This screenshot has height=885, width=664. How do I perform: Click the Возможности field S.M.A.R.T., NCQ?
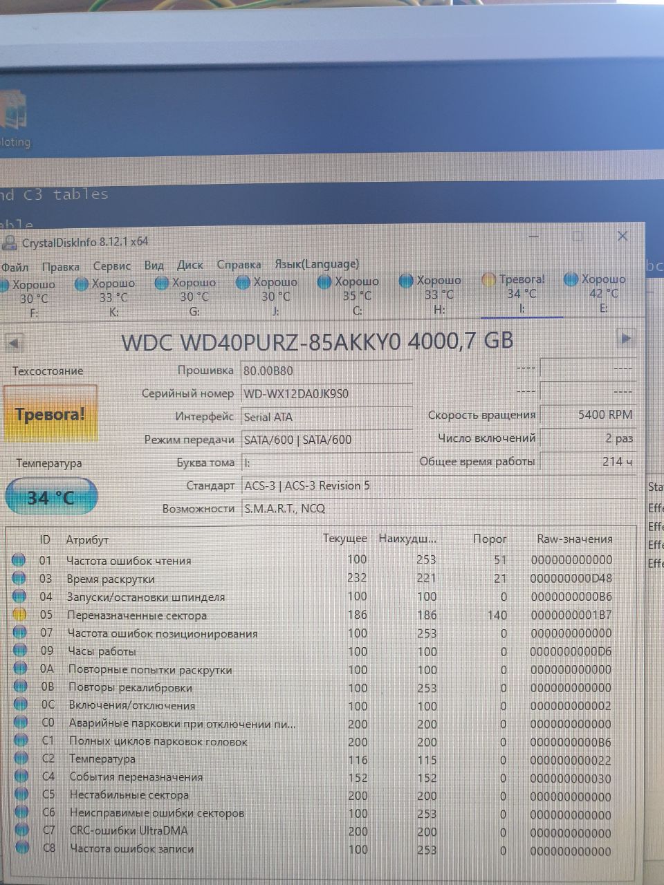tap(439, 509)
